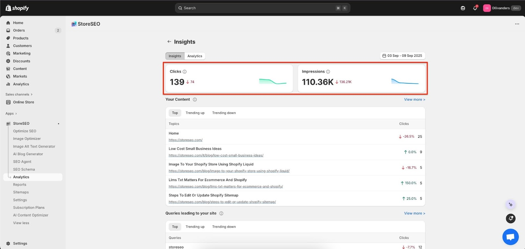Open Subscription Plans in sidebar

coord(29,208)
